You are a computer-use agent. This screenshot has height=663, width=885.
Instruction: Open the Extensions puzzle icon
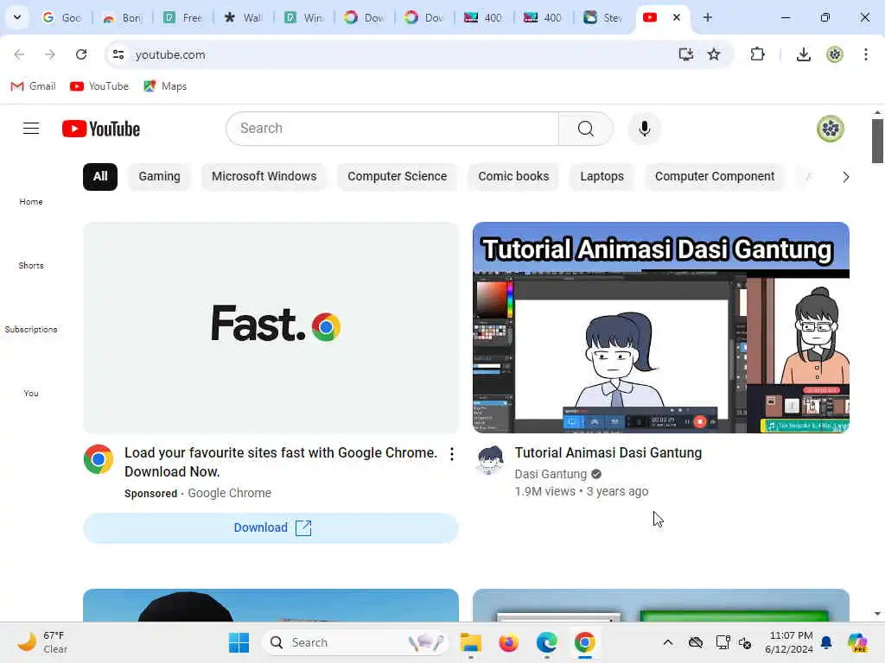pos(757,54)
